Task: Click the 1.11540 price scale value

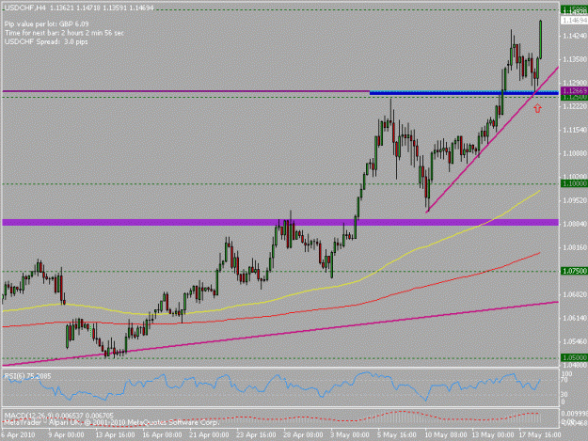Action: [x=574, y=130]
